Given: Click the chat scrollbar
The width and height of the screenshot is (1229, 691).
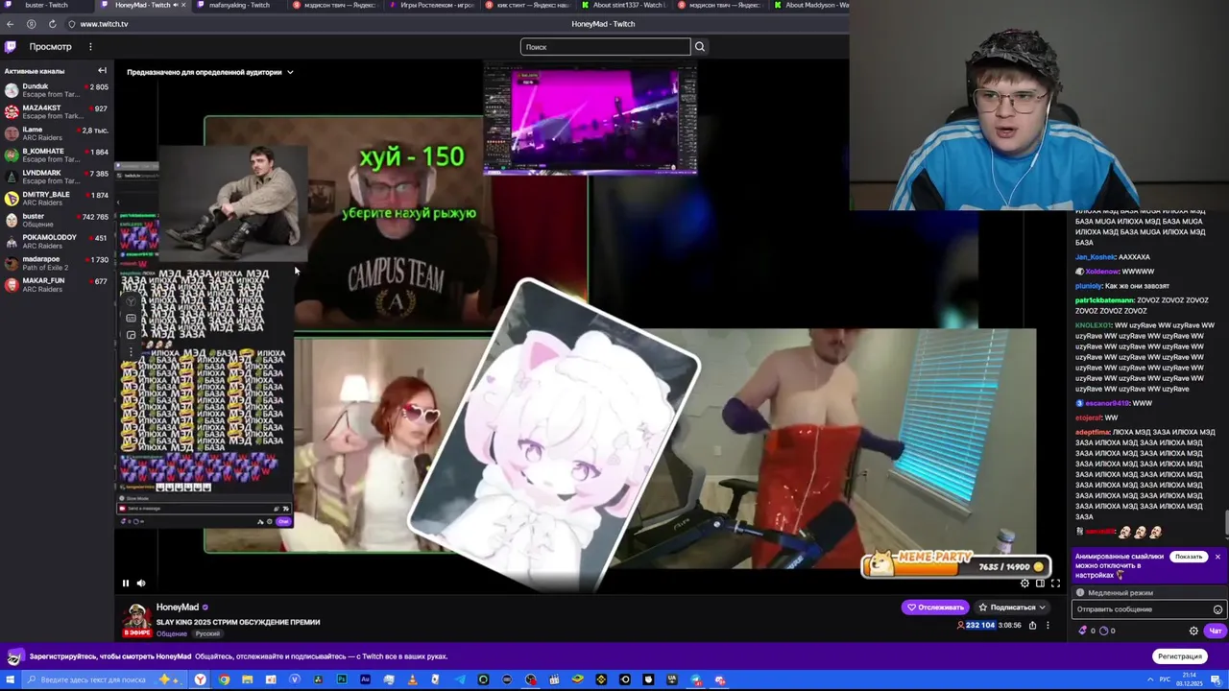Looking at the screenshot, I should click(x=1226, y=524).
